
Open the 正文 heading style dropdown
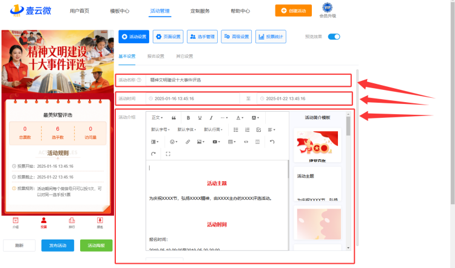pos(157,118)
